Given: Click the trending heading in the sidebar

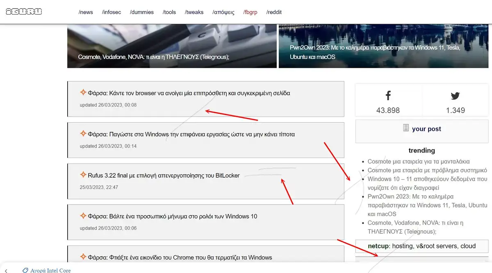Looking at the screenshot, I should [422, 151].
